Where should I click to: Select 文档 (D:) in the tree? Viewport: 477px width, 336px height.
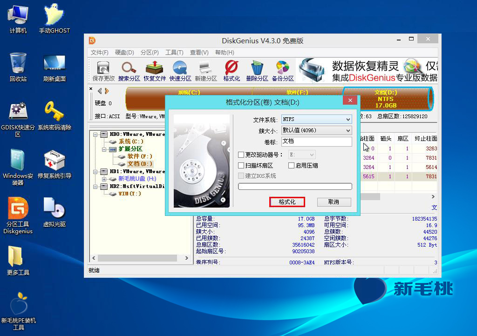(140, 164)
